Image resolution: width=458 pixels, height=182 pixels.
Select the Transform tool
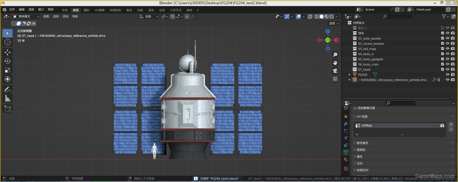7,79
